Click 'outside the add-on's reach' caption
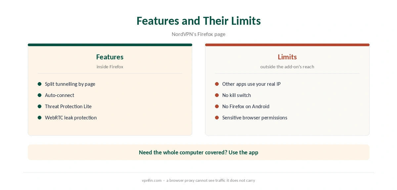The width and height of the screenshot is (397, 190). click(x=287, y=67)
